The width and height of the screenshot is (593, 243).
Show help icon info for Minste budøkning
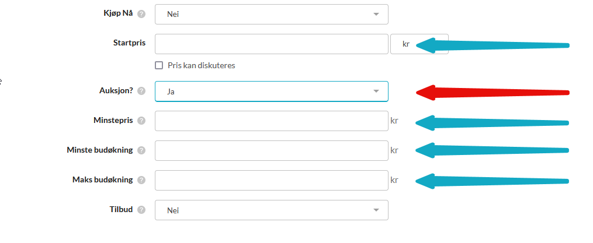(141, 150)
